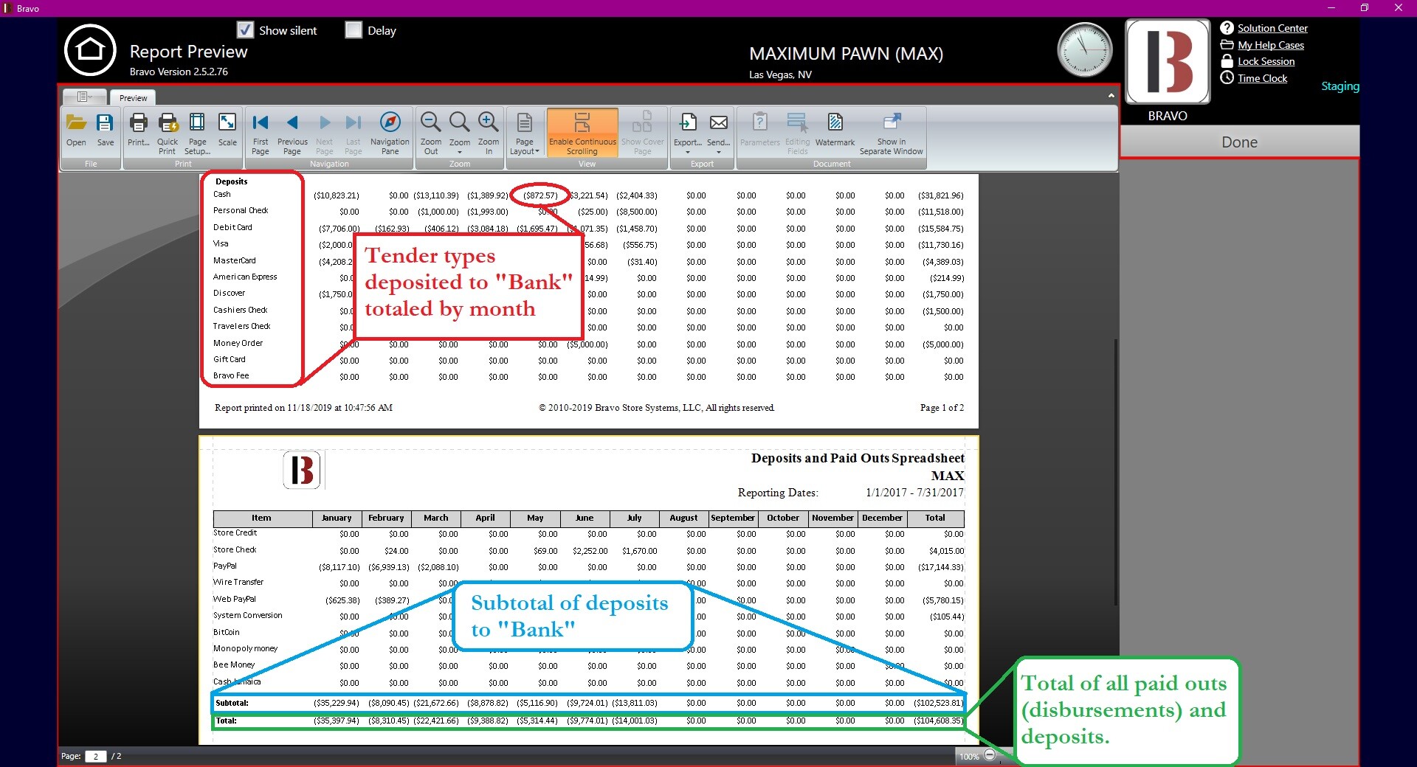Click the Done button
1417x767 pixels.
[1239, 142]
